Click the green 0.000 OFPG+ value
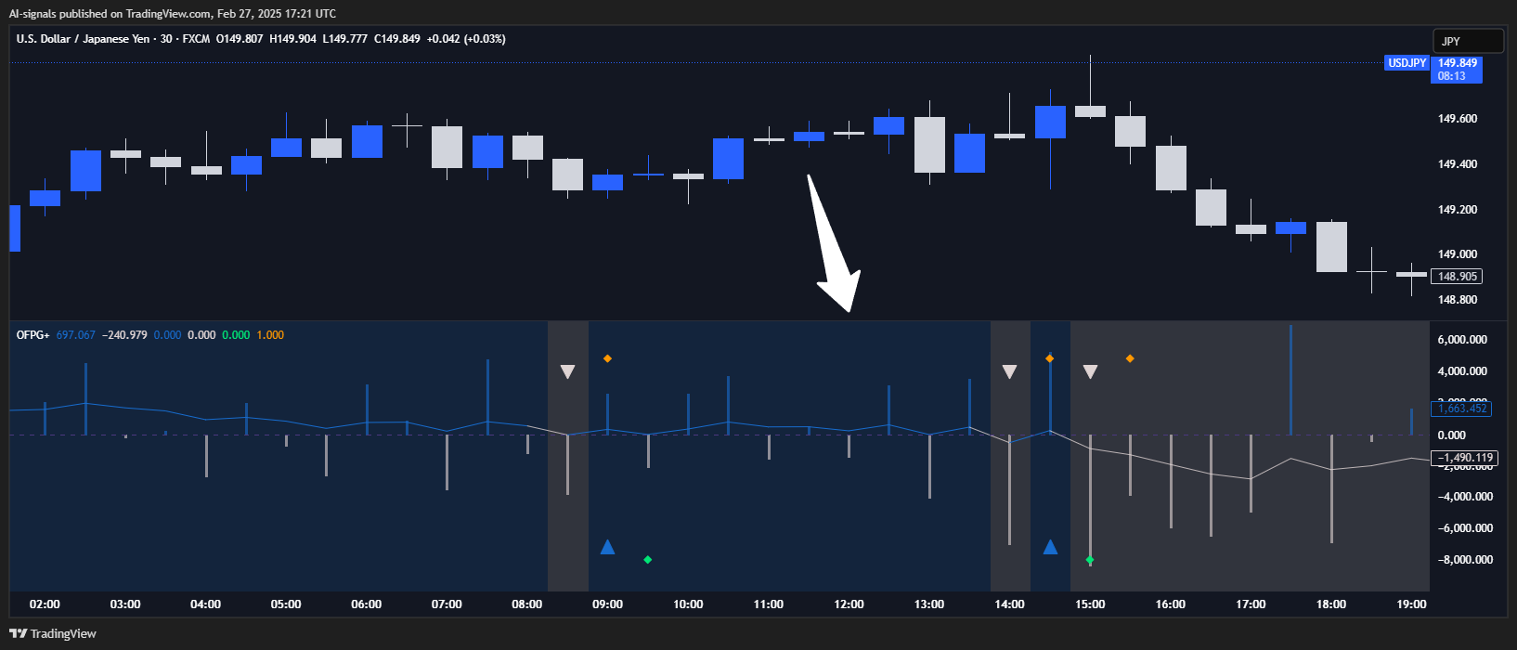1517x650 pixels. (x=236, y=335)
